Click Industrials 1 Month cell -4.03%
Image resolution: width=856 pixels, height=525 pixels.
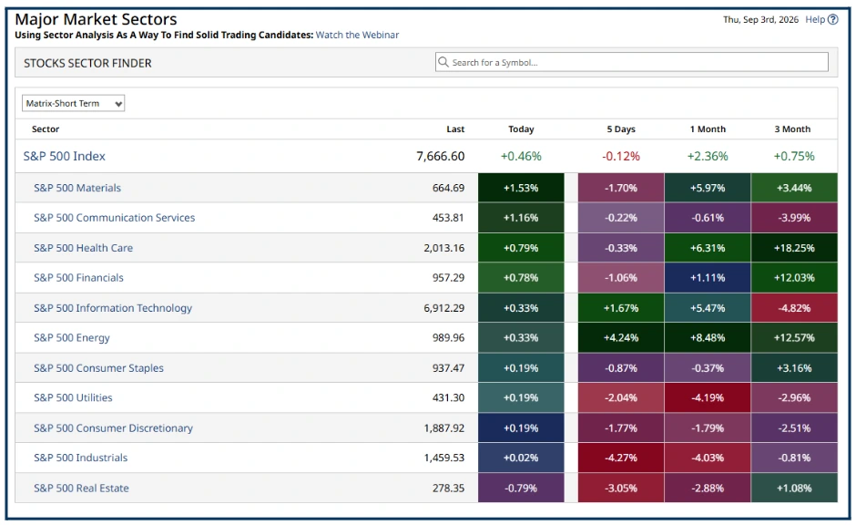[x=708, y=458]
